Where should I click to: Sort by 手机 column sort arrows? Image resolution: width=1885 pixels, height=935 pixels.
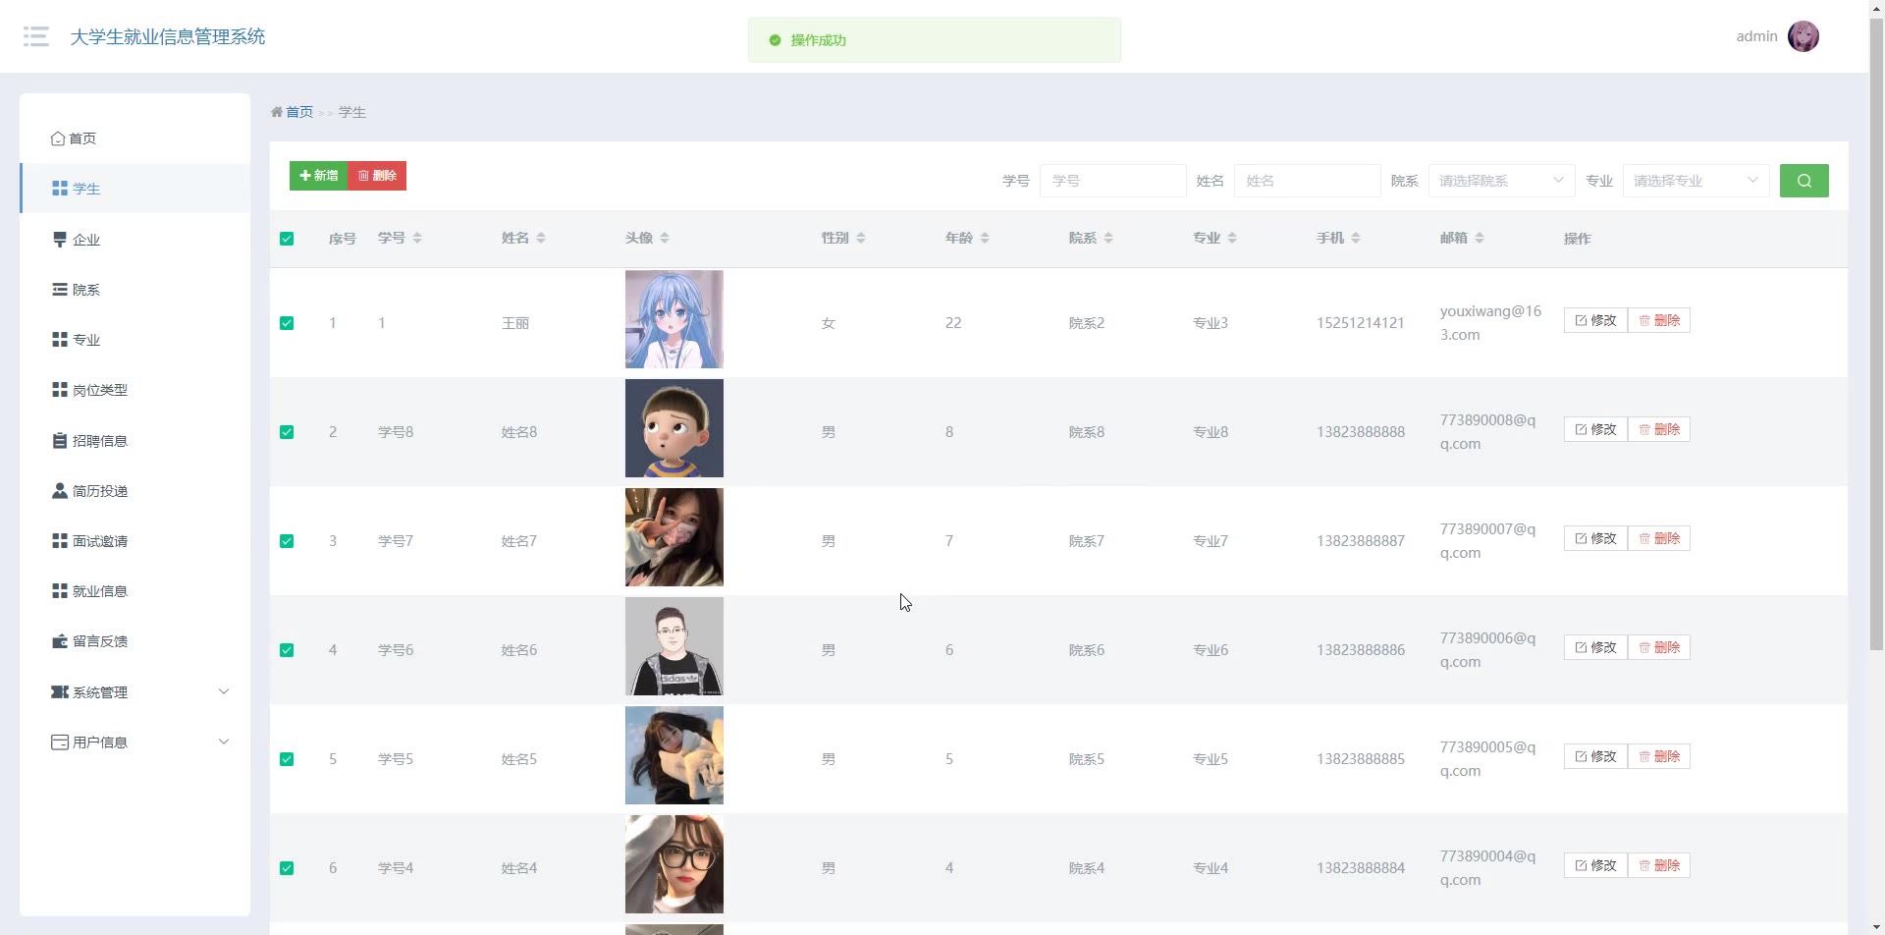(x=1356, y=238)
